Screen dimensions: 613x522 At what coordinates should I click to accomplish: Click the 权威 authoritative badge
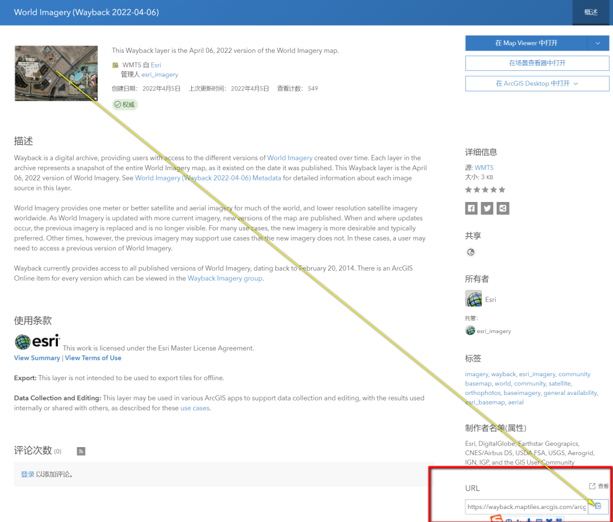tap(125, 105)
